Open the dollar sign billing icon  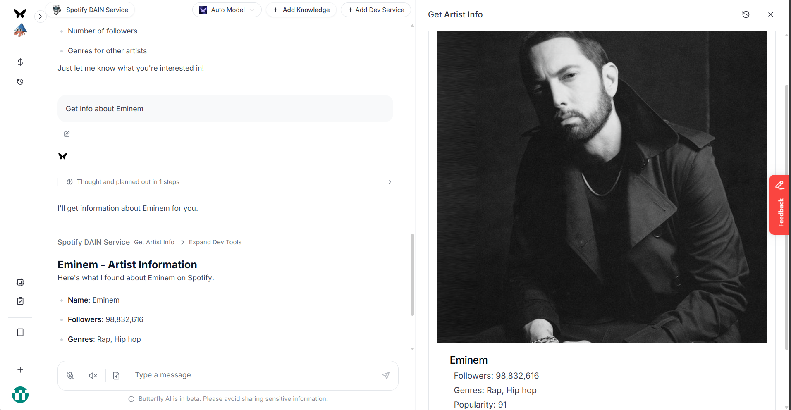point(20,62)
